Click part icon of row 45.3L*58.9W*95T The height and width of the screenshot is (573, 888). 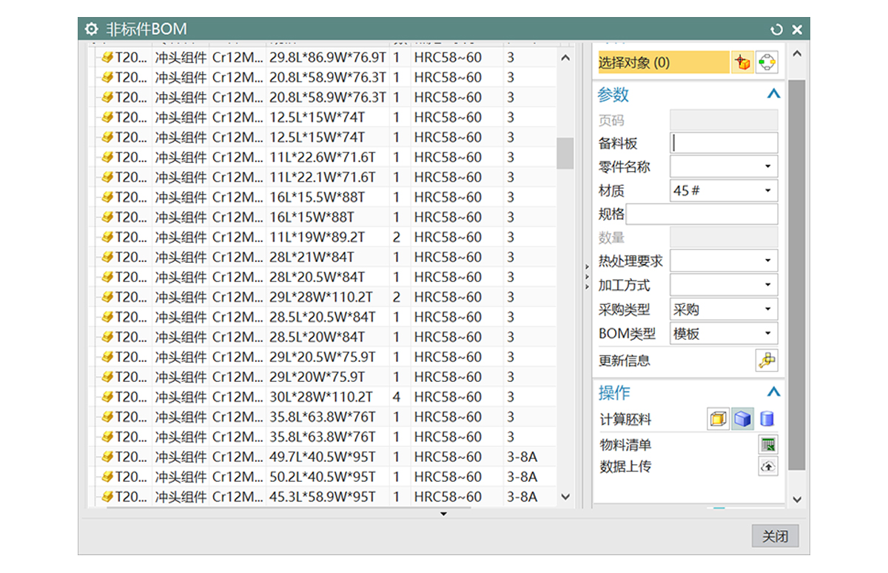tap(107, 497)
